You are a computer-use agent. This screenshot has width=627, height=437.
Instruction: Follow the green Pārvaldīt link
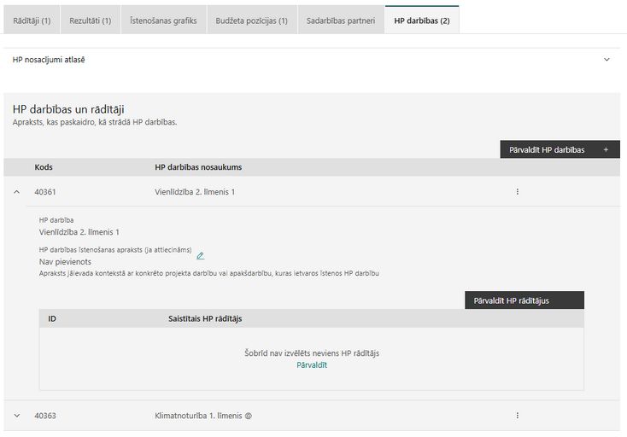[312, 364]
